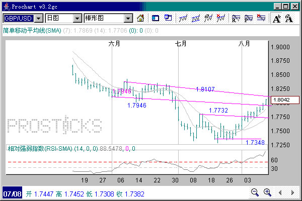Click the low price 低 1.7308

point(100,194)
